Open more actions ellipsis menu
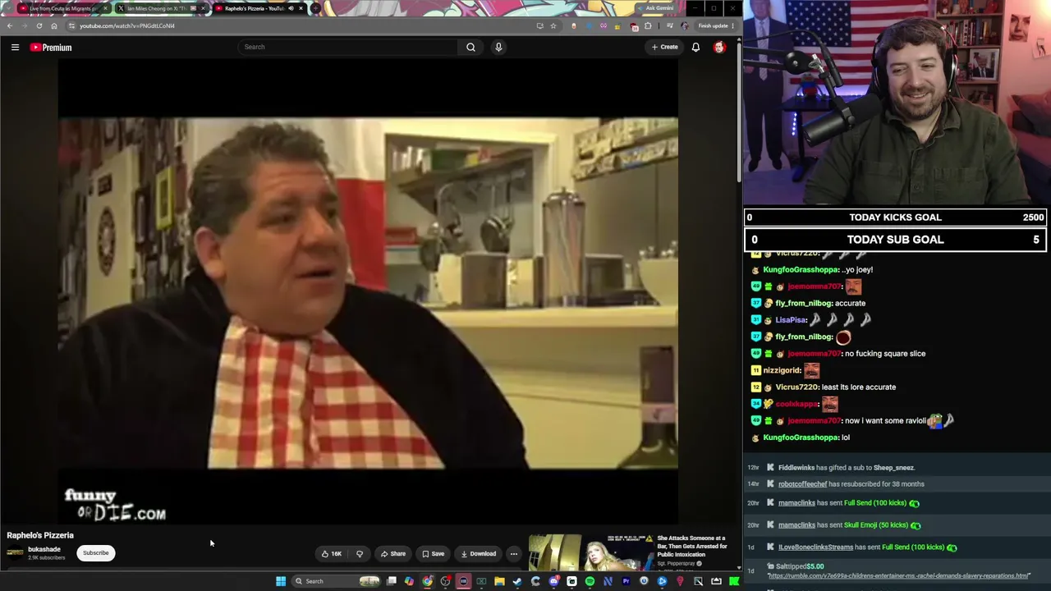Image resolution: width=1051 pixels, height=591 pixels. (514, 553)
